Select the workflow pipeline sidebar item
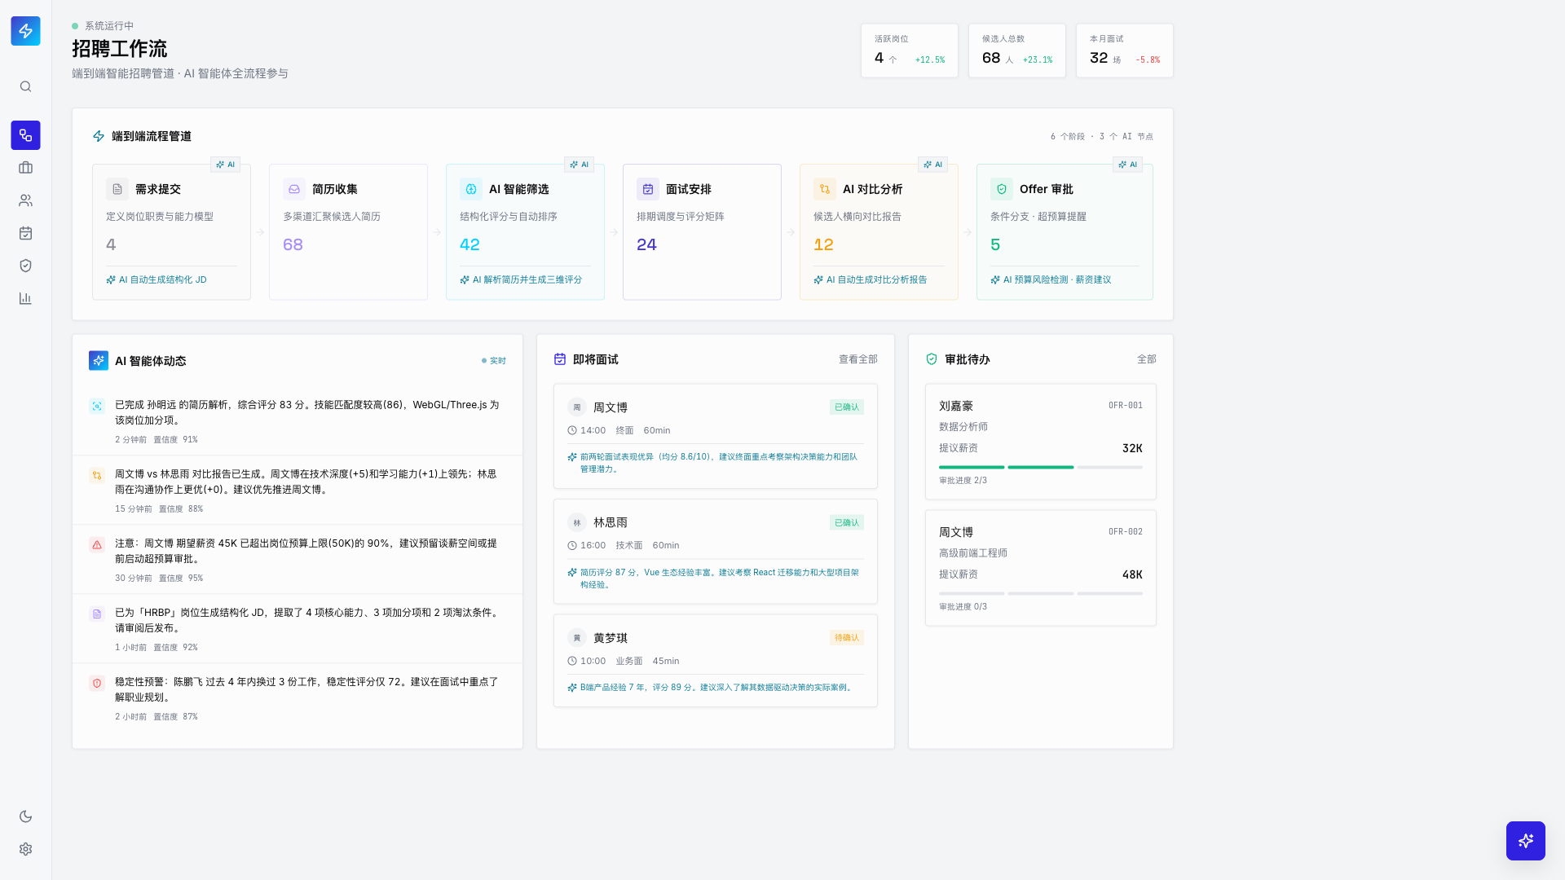This screenshot has height=880, width=1565. 25,135
